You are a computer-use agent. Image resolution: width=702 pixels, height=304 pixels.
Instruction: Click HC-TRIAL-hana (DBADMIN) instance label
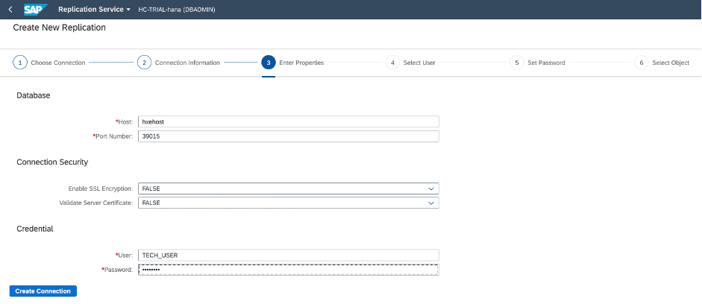(177, 10)
